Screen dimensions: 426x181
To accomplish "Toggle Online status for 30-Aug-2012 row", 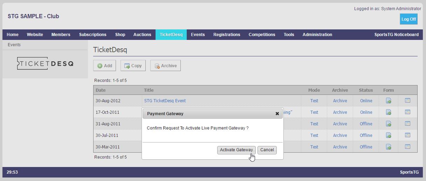I will click(x=366, y=101).
